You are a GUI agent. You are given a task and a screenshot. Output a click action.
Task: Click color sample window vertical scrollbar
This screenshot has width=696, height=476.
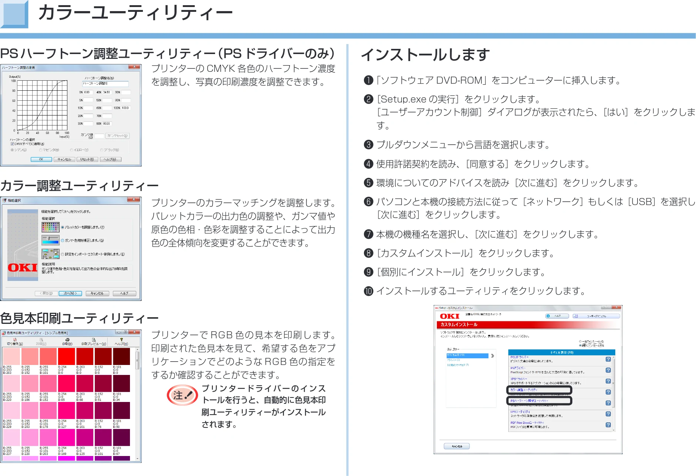tap(138, 404)
